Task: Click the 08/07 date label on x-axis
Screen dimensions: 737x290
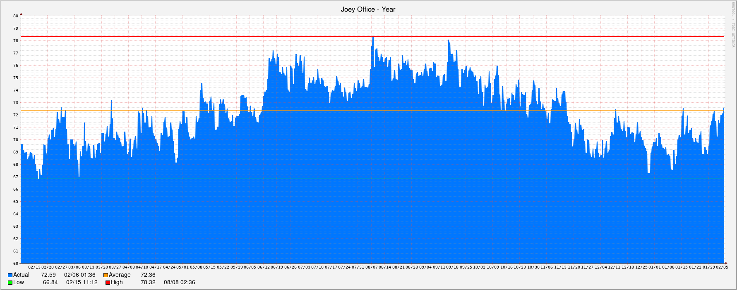Action: [372, 267]
